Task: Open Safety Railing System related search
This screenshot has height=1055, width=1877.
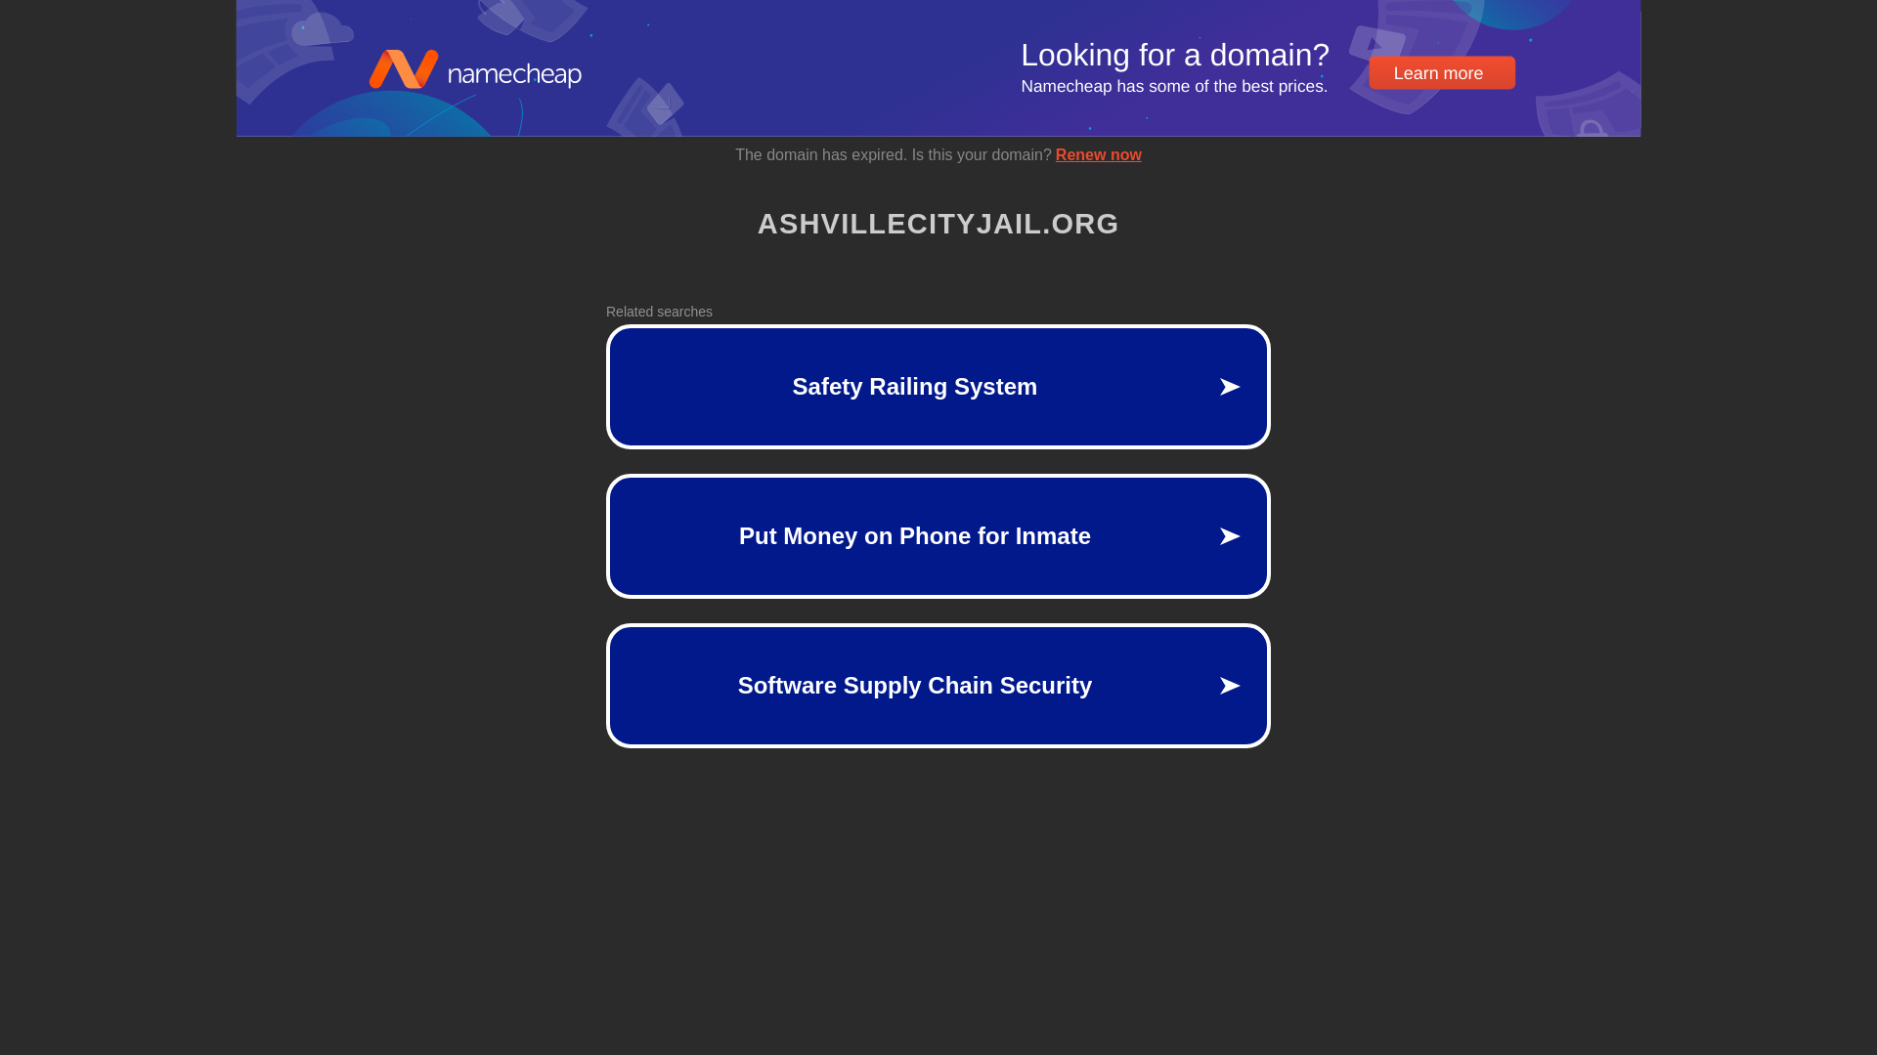Action: point(938,387)
